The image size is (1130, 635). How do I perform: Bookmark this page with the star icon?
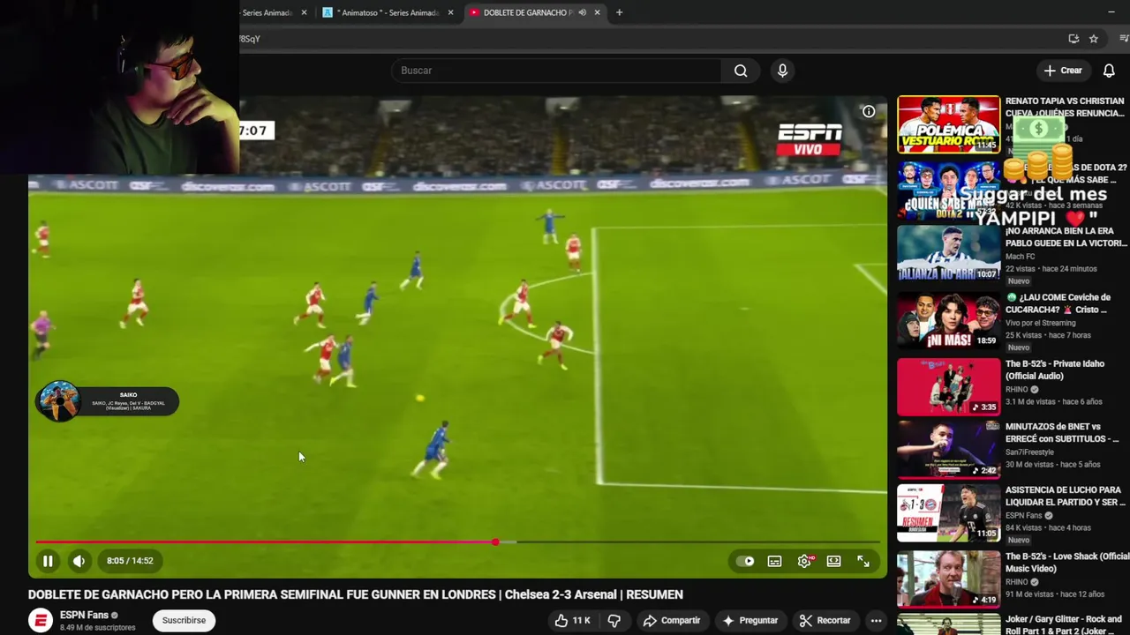(x=1094, y=39)
